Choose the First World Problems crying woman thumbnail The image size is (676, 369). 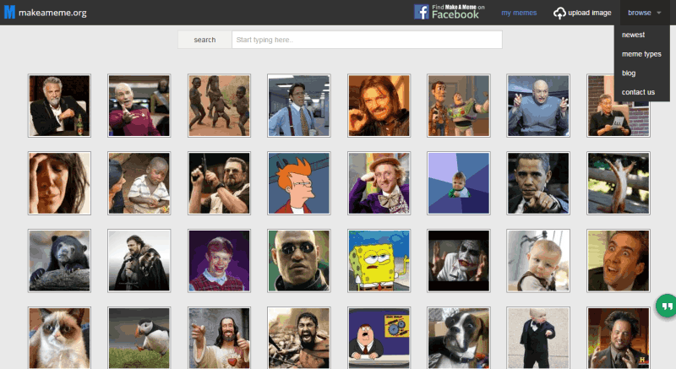[x=59, y=183]
